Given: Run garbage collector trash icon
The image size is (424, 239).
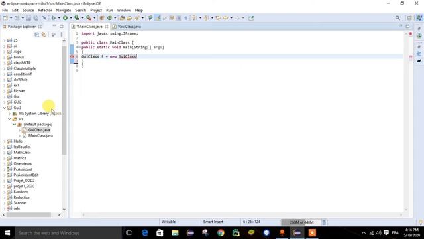Looking at the screenshot, I should [x=324, y=222].
